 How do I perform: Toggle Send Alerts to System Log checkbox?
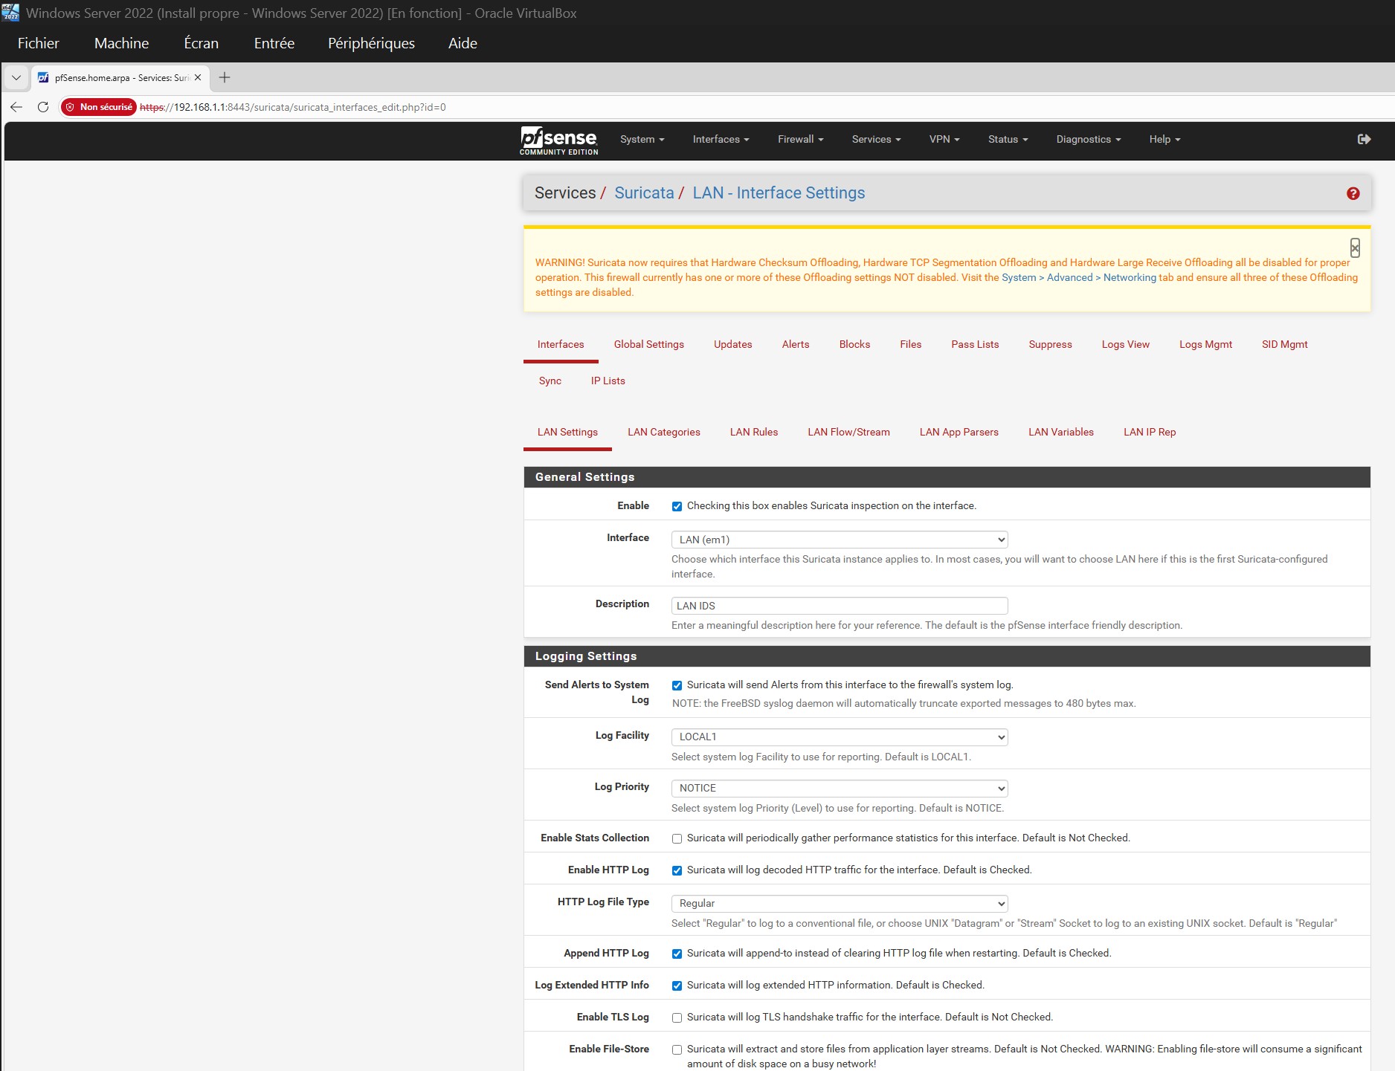pyautogui.click(x=677, y=685)
